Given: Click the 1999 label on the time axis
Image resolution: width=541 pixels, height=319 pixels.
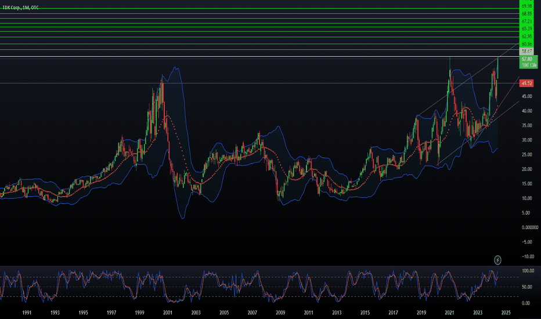Looking at the screenshot, I should click(x=139, y=313).
